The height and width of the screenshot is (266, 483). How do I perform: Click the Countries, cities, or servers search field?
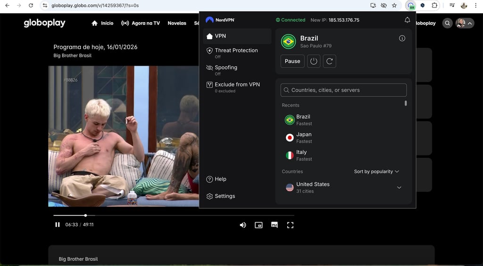[343, 90]
